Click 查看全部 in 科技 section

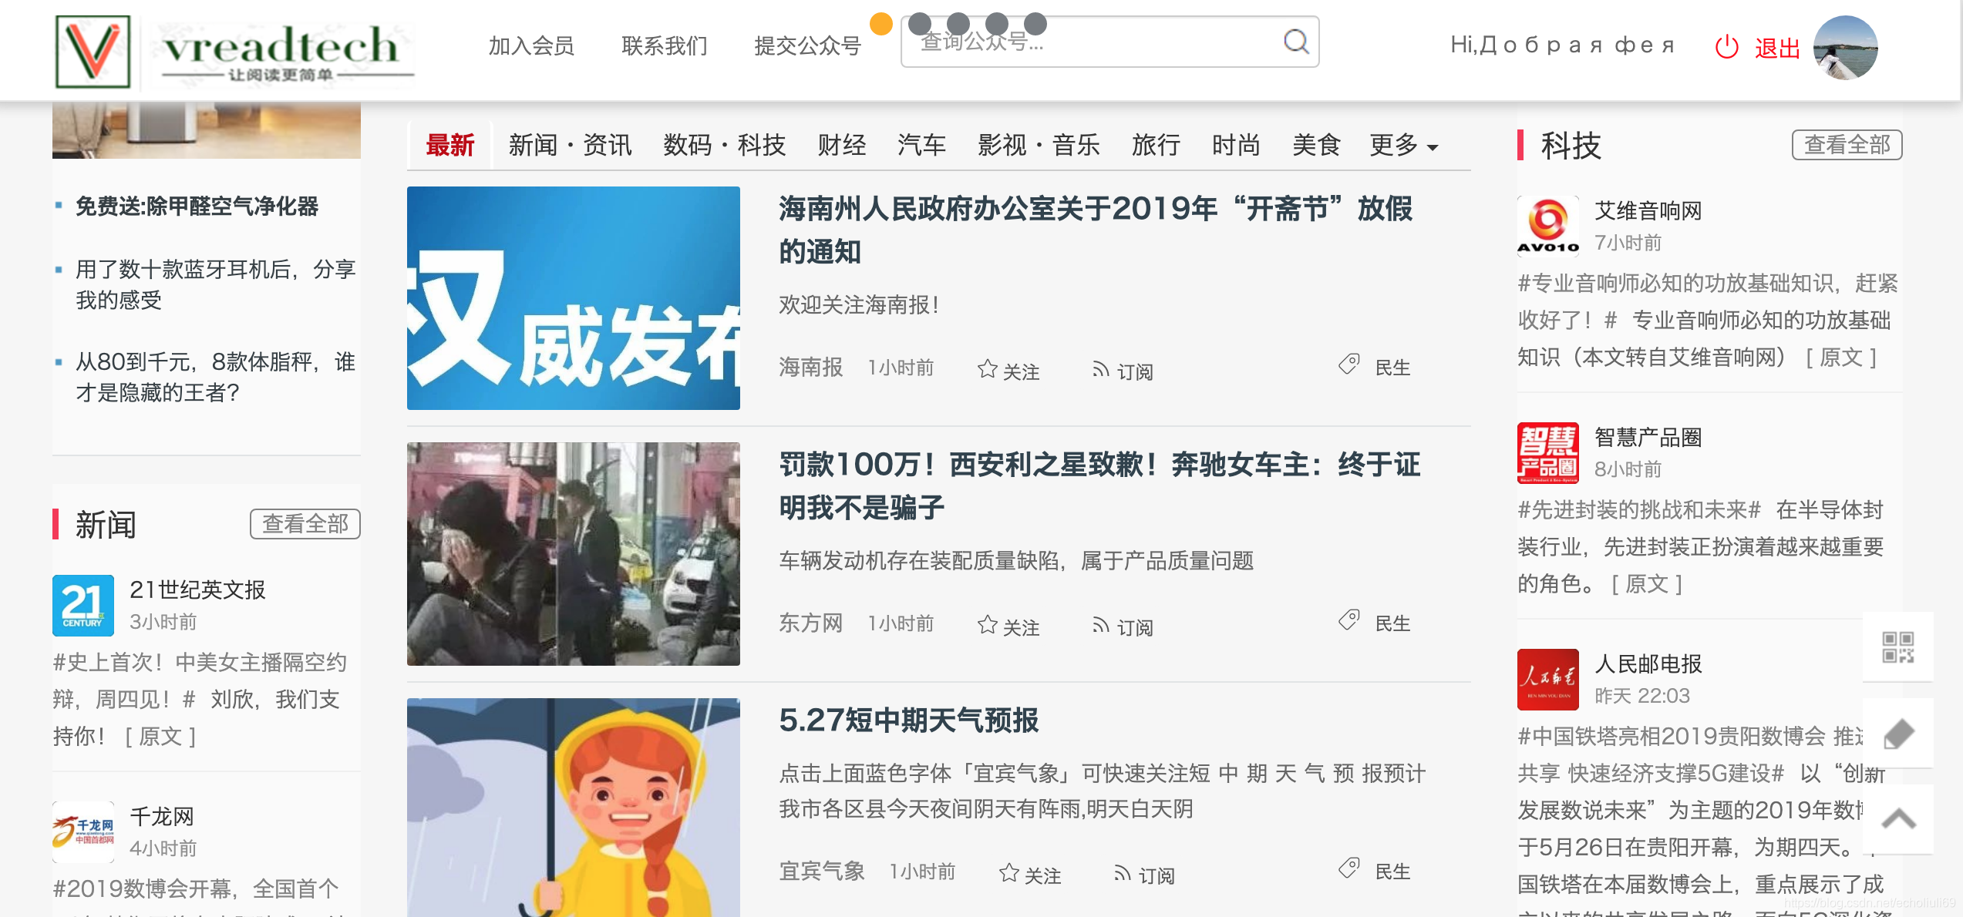(x=1847, y=145)
